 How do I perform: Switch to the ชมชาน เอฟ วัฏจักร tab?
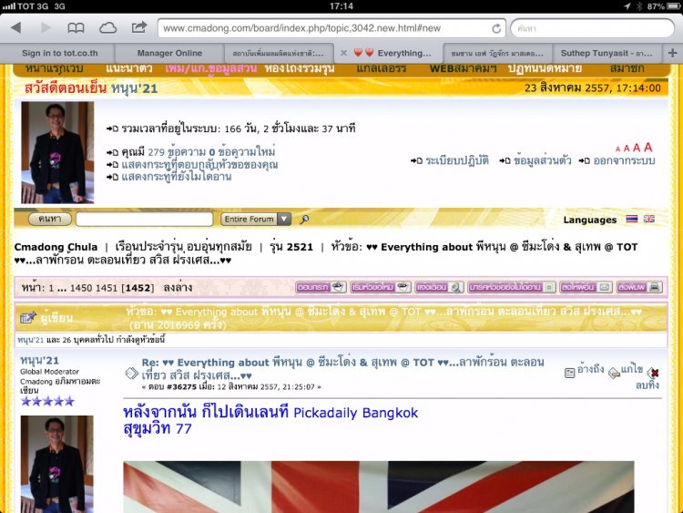point(497,54)
